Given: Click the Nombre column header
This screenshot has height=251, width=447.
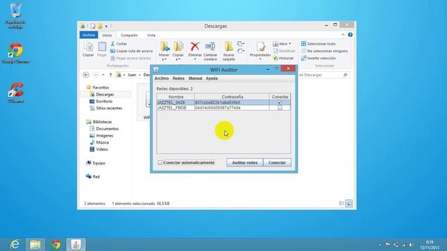Looking at the screenshot, I should [x=175, y=97].
